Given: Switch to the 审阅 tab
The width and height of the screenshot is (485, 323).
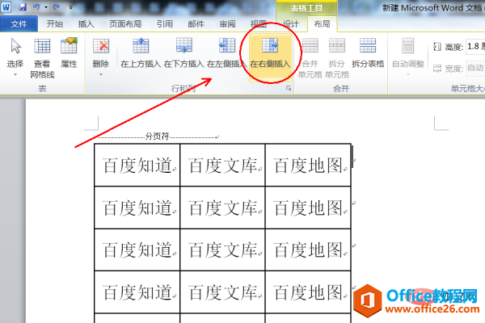Looking at the screenshot, I should coord(227,23).
